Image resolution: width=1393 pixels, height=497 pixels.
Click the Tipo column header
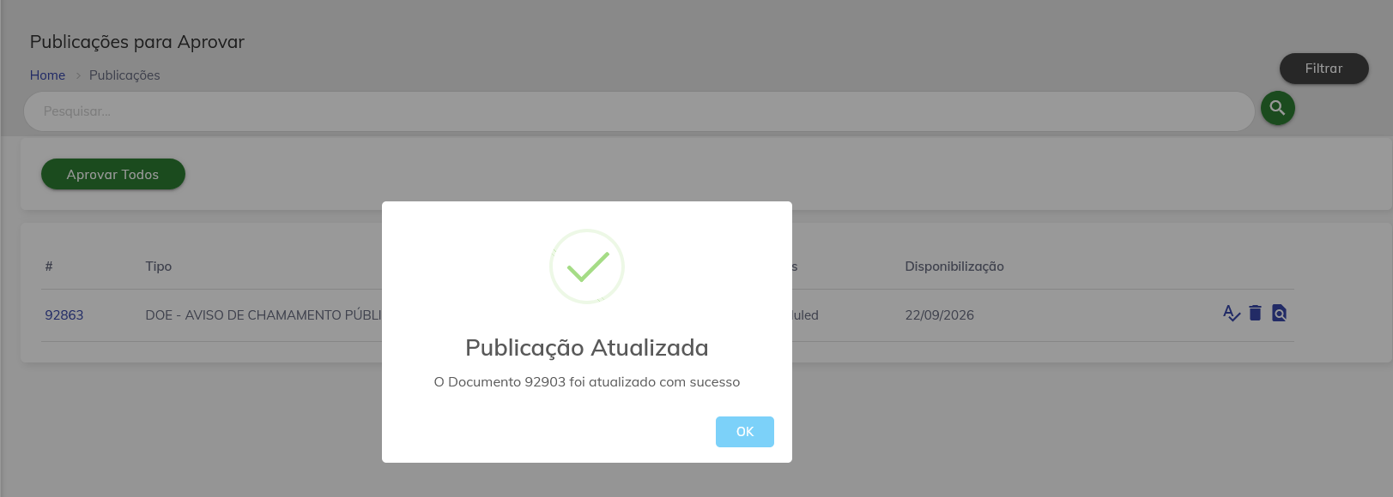click(x=159, y=266)
